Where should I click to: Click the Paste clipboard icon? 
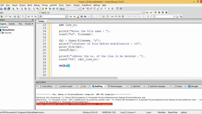[29, 9]
